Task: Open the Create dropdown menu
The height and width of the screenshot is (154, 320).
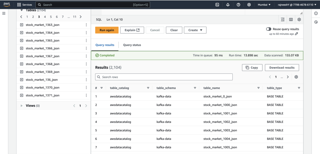Action: (x=195, y=30)
